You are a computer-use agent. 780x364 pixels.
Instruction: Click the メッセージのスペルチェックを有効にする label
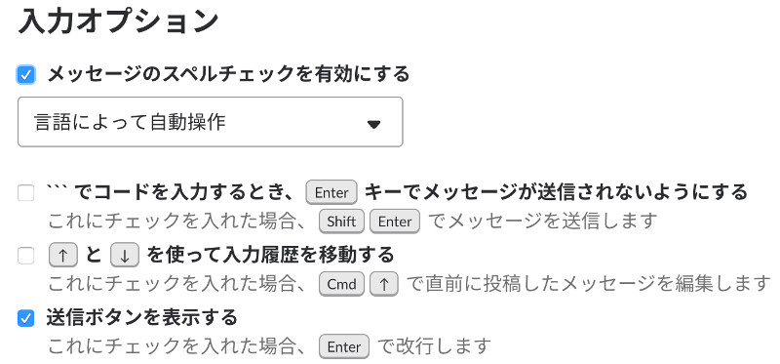click(228, 74)
